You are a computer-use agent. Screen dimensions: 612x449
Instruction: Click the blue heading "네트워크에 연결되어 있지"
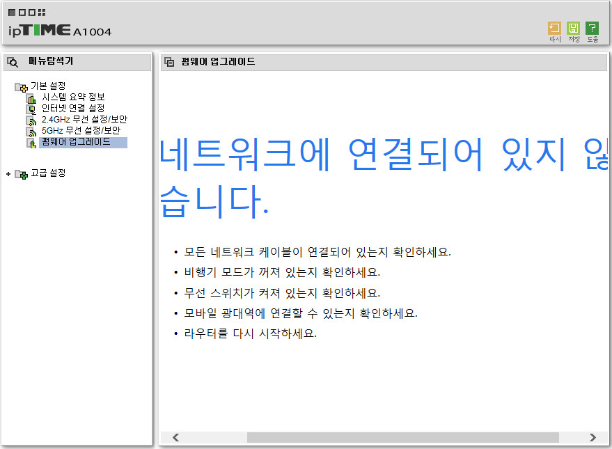(x=363, y=155)
